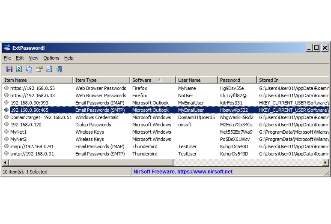Click the bullet icon for 192.168.0.120
This screenshot has width=331, height=224.
click(x=6, y=124)
